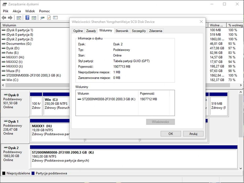Click Pojemność column header in dialog list

(154, 94)
